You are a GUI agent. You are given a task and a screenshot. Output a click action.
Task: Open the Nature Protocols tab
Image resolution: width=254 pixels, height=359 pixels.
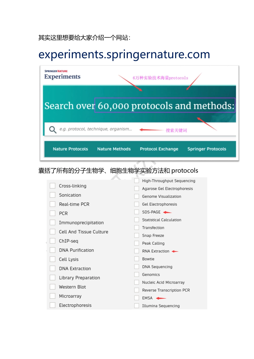point(70,149)
